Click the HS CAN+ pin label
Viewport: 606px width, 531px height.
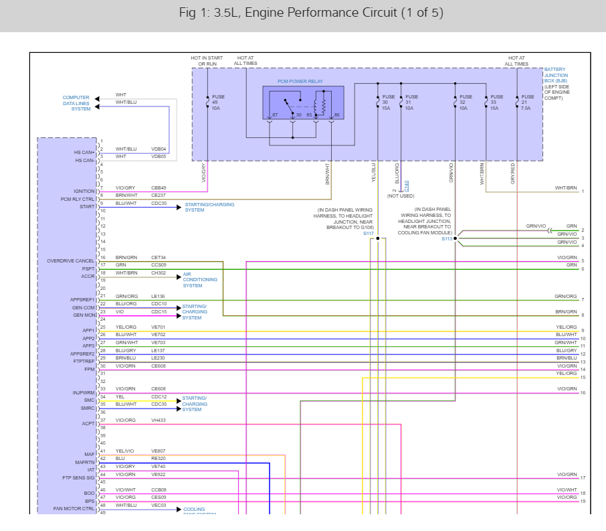pyautogui.click(x=84, y=153)
